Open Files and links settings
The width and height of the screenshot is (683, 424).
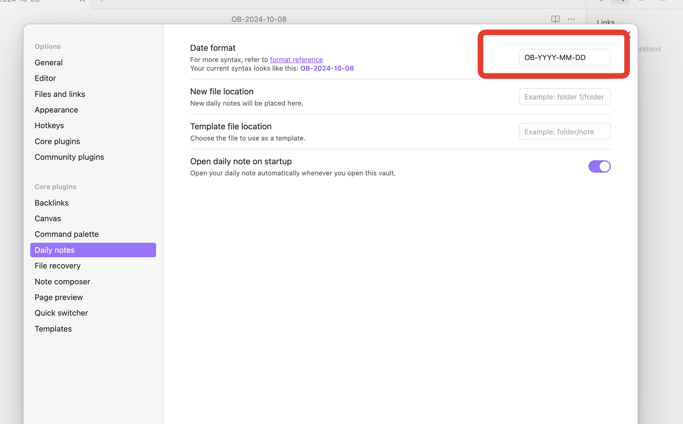point(60,94)
